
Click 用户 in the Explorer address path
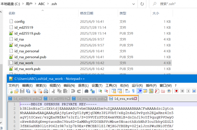click(x=29, y=4)
